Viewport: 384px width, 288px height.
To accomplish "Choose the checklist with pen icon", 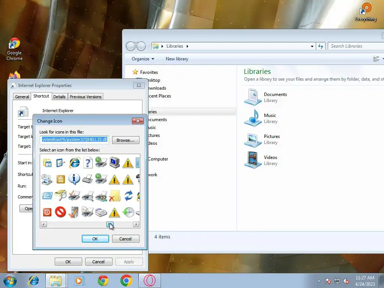I will tap(60, 163).
